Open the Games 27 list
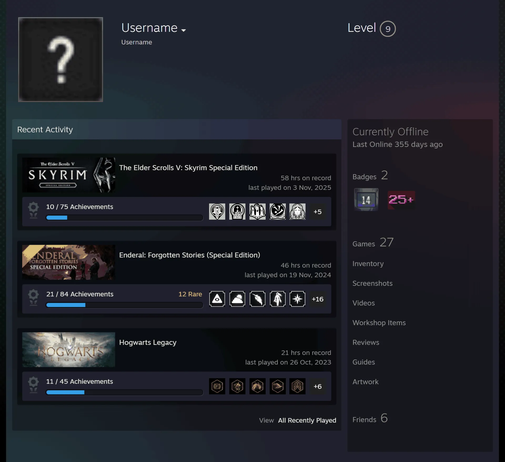This screenshot has width=505, height=462. tap(373, 242)
